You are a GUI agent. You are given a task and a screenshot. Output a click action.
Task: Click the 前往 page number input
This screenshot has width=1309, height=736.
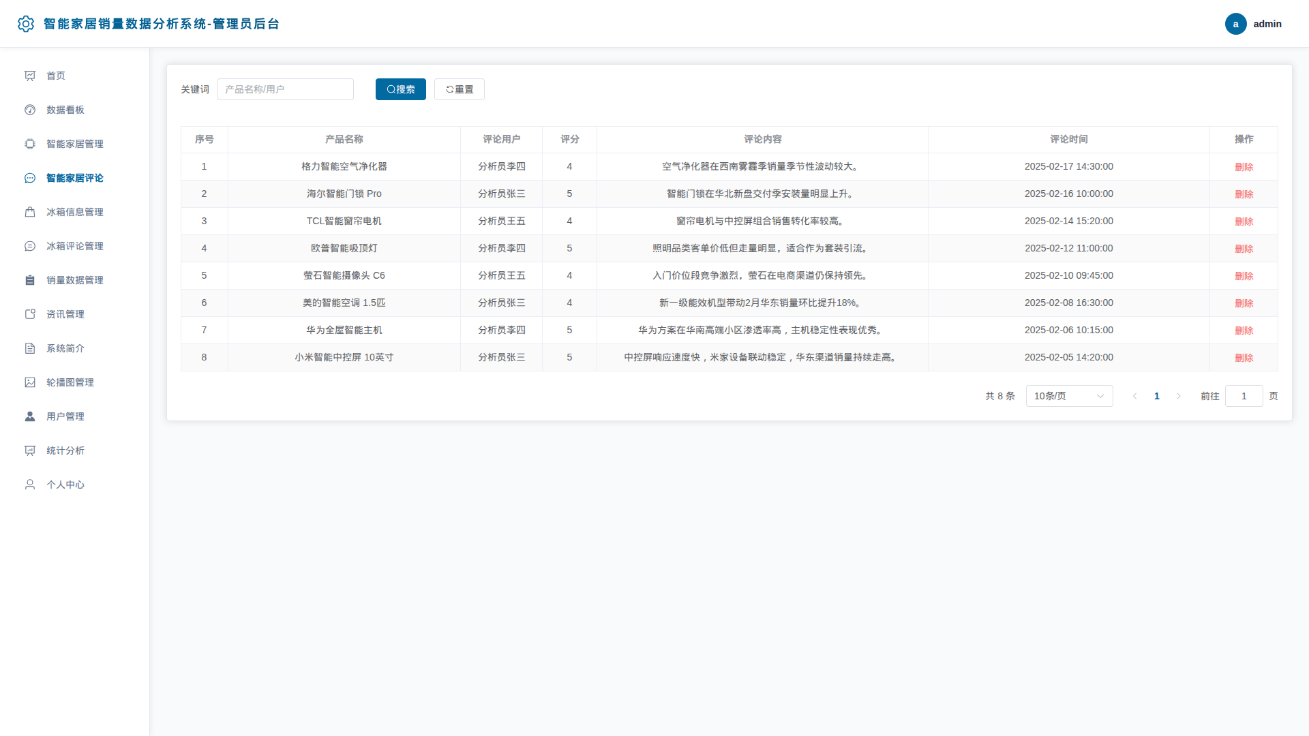point(1244,396)
